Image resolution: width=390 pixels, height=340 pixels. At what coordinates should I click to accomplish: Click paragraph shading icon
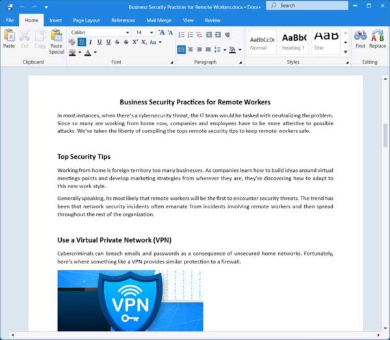232,50
